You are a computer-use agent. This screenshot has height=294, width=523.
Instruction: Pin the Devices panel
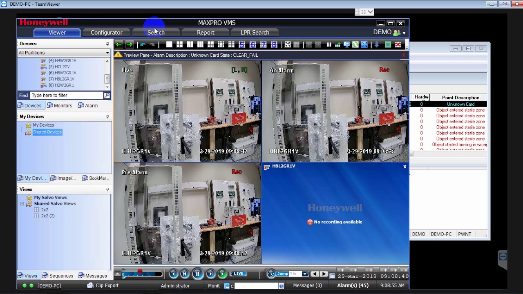pos(107,44)
